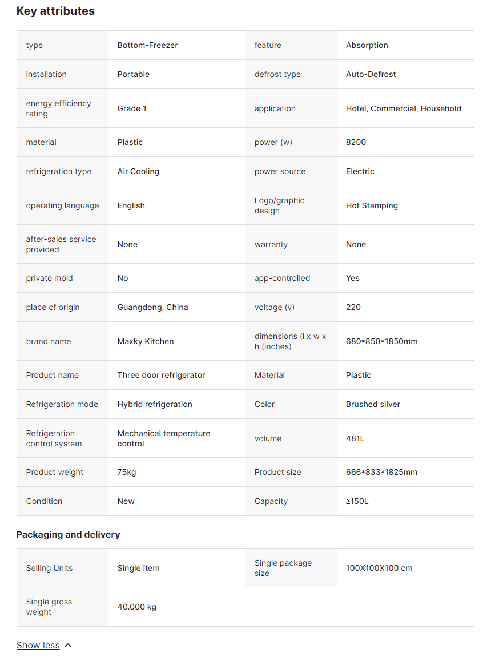Click the Hotel, Commercial, Household application value
The image size is (483, 661).
(x=403, y=108)
